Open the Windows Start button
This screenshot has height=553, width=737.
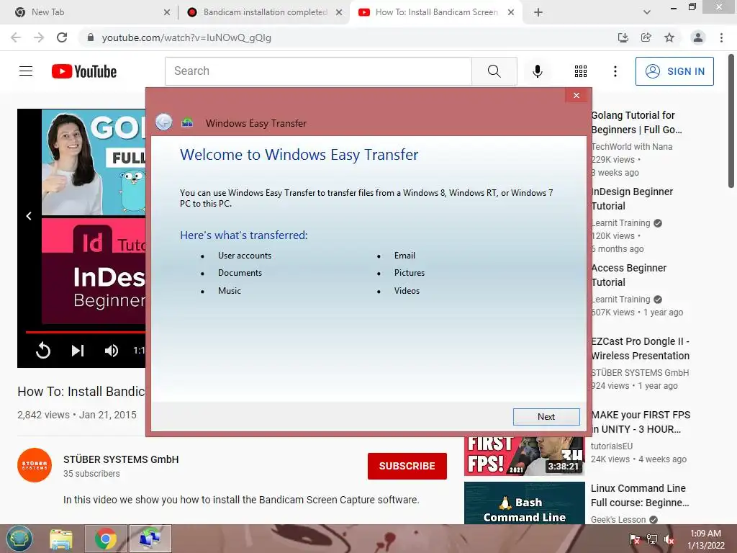click(x=19, y=539)
